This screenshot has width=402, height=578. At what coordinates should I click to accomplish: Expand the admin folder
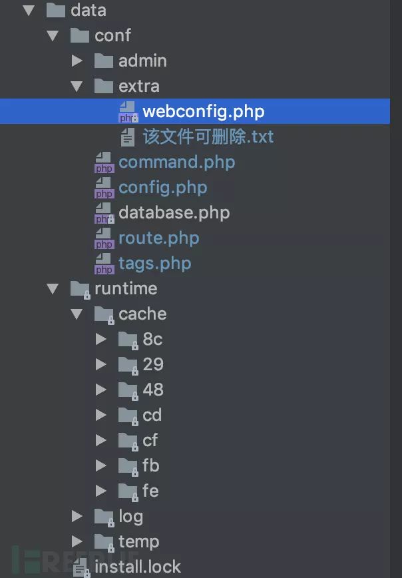pos(77,61)
